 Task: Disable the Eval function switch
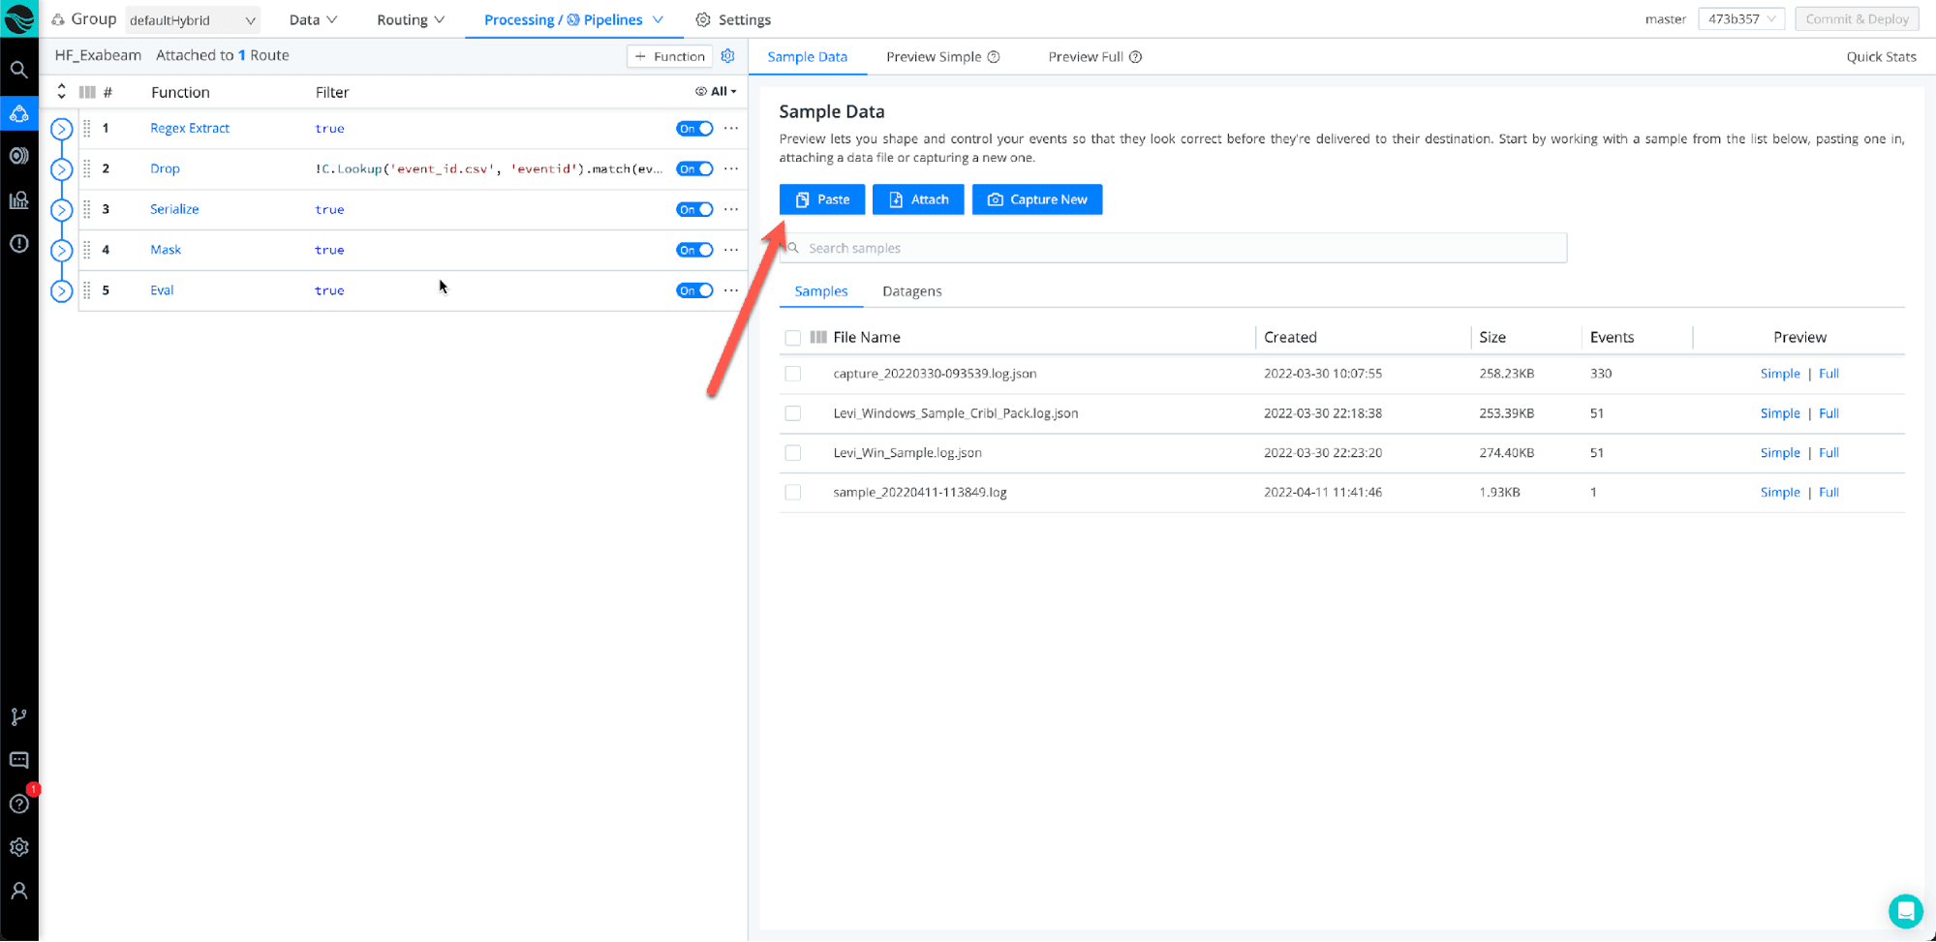pyautogui.click(x=694, y=290)
